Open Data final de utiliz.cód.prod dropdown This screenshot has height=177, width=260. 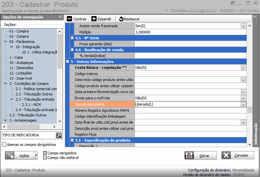(243, 123)
